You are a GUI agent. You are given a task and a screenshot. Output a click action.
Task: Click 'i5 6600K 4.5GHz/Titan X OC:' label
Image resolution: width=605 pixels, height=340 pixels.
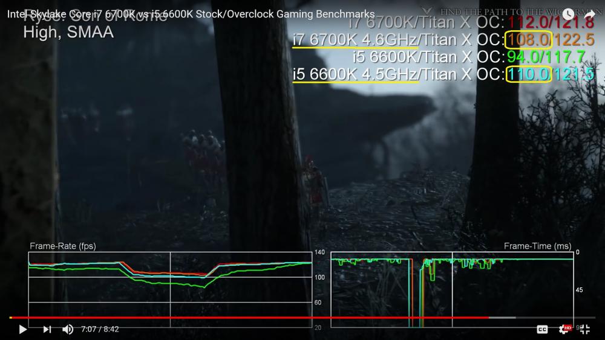(x=399, y=74)
